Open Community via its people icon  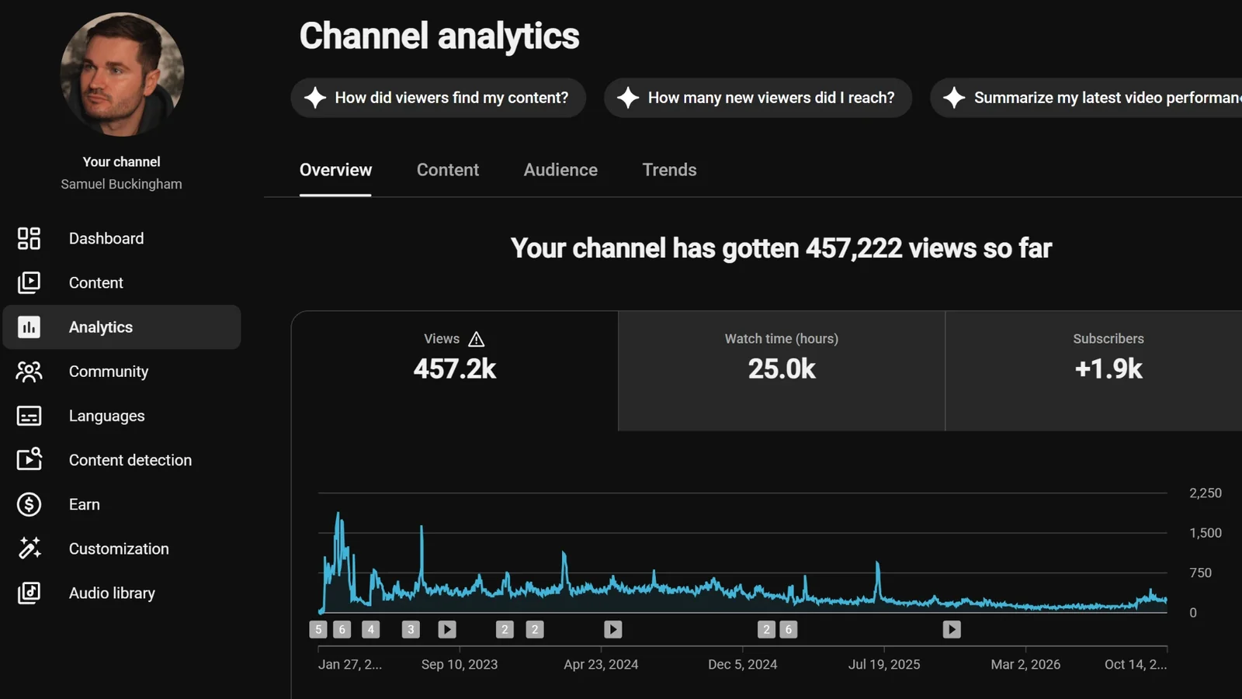(29, 372)
